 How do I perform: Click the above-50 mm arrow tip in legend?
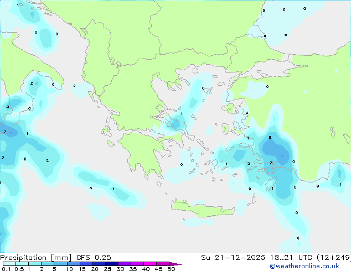[x=175, y=264]
